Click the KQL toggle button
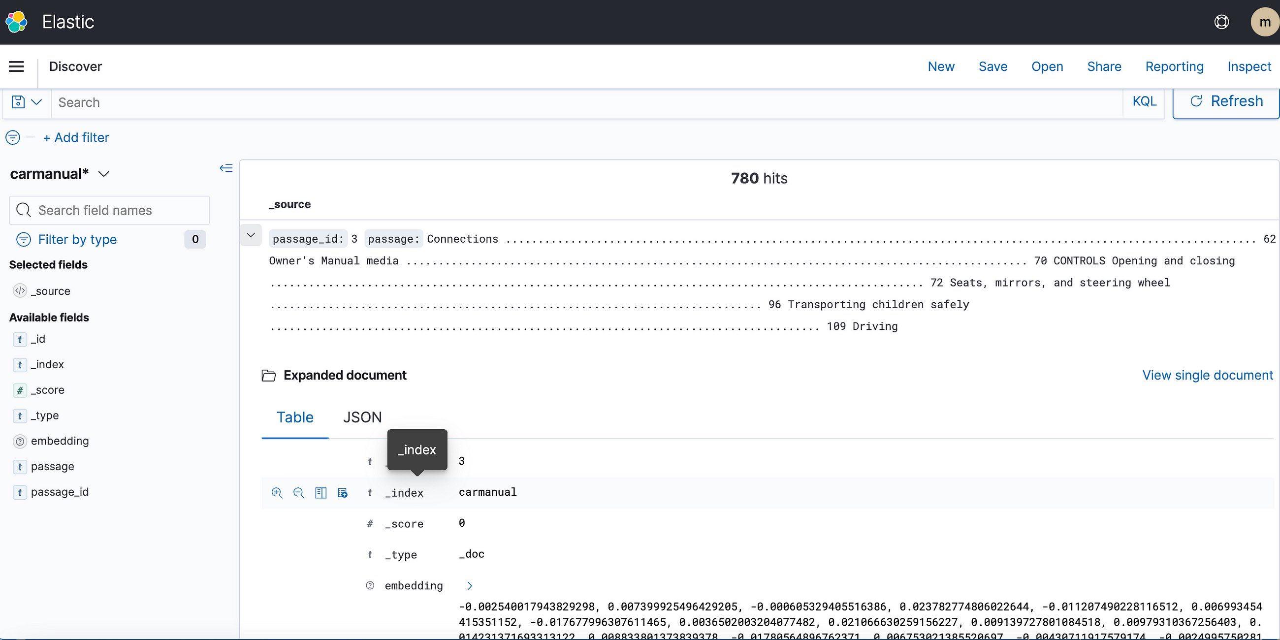This screenshot has height=640, width=1280. point(1144,102)
